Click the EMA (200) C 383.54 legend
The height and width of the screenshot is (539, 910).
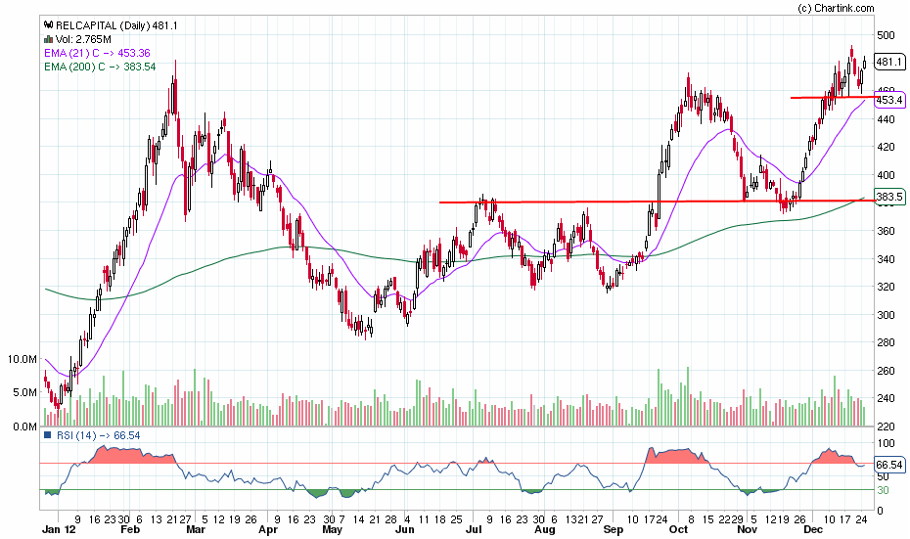point(100,67)
